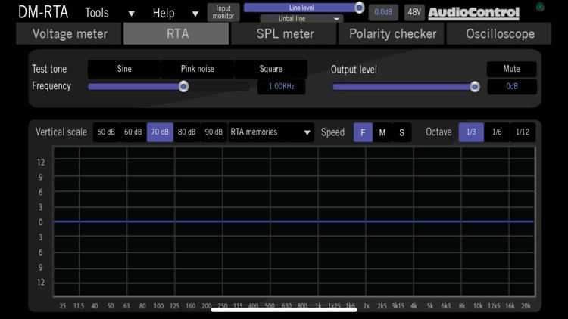Image resolution: width=568 pixels, height=319 pixels.
Task: Click the 0 dB axis label
Action: pos(41,222)
